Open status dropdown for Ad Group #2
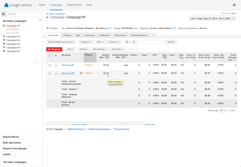Image resolution: width=241 pixels, height=167 pixels. point(57,74)
